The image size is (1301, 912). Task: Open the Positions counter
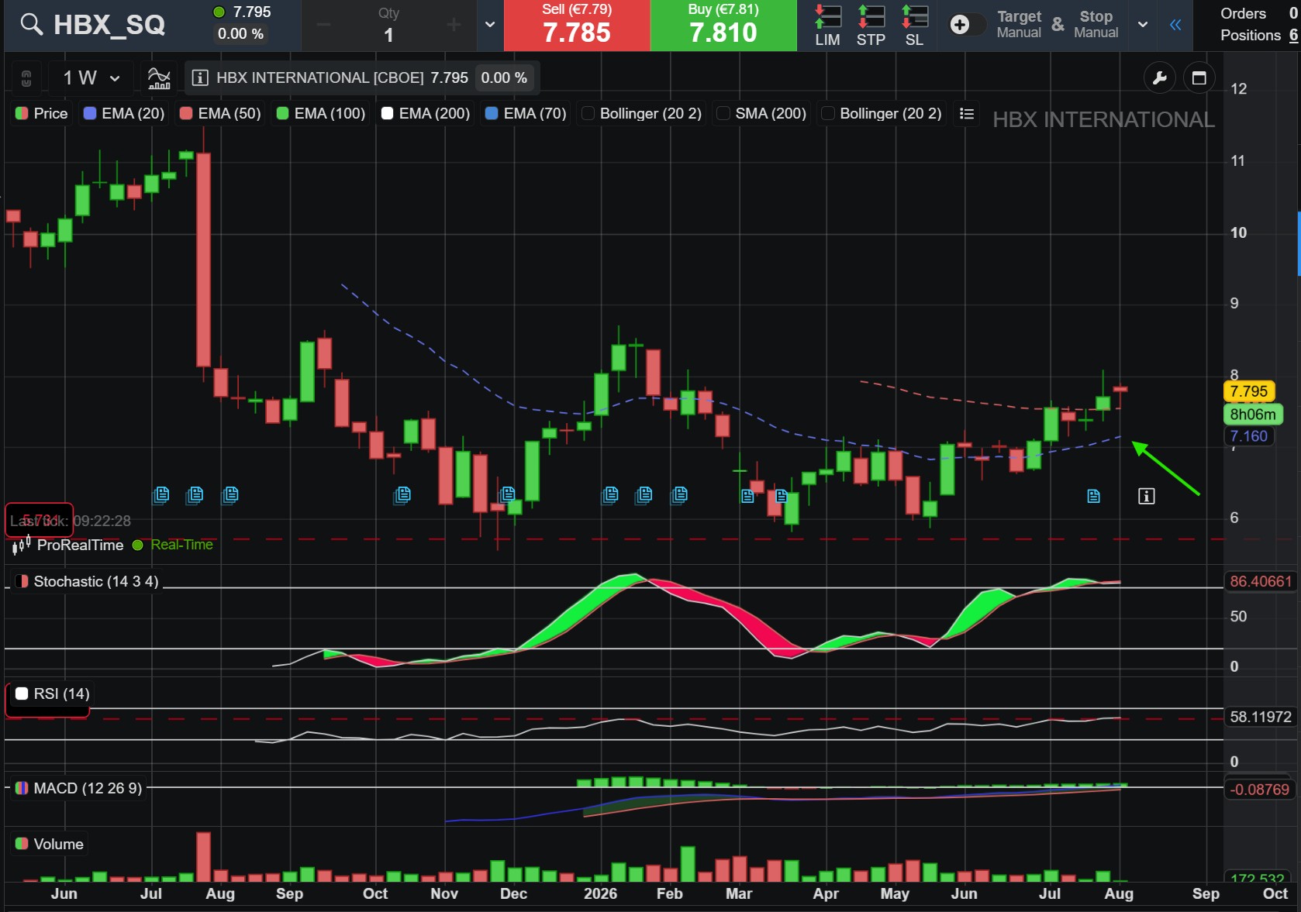click(1258, 35)
